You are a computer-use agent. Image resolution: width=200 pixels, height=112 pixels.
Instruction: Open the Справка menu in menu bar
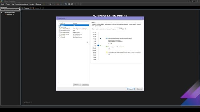tap(38, 4)
